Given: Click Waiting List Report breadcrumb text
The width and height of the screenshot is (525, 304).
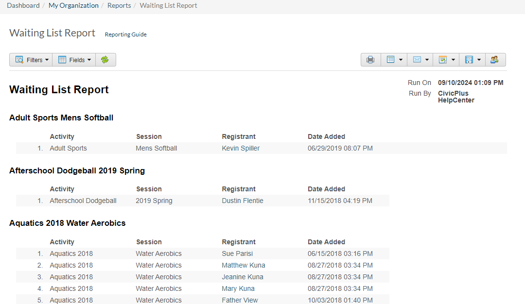Looking at the screenshot, I should pyautogui.click(x=168, y=6).
